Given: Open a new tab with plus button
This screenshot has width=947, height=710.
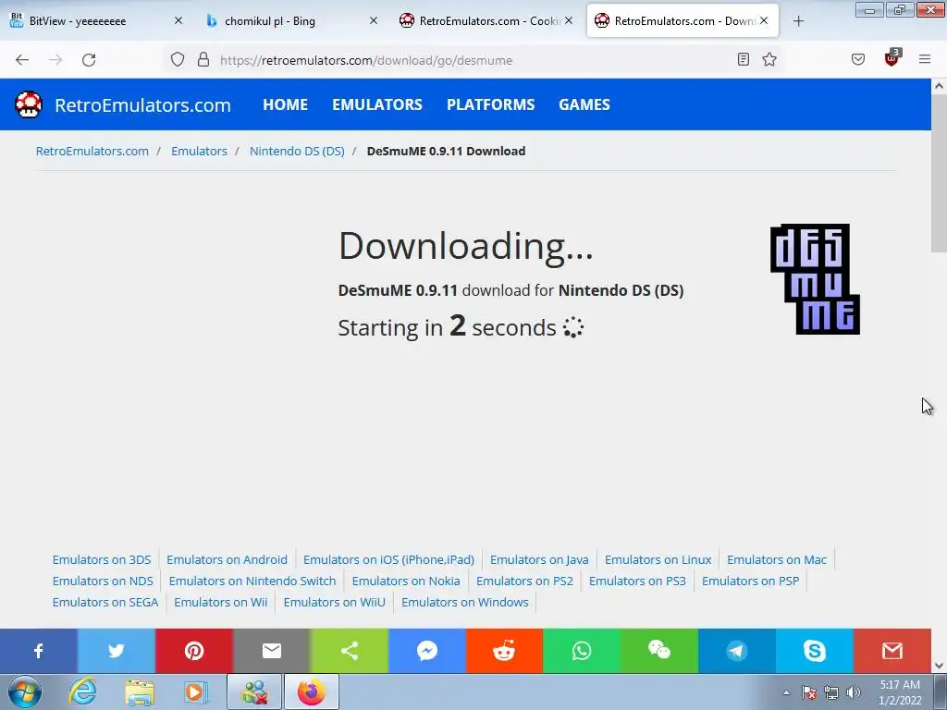Looking at the screenshot, I should pos(798,21).
